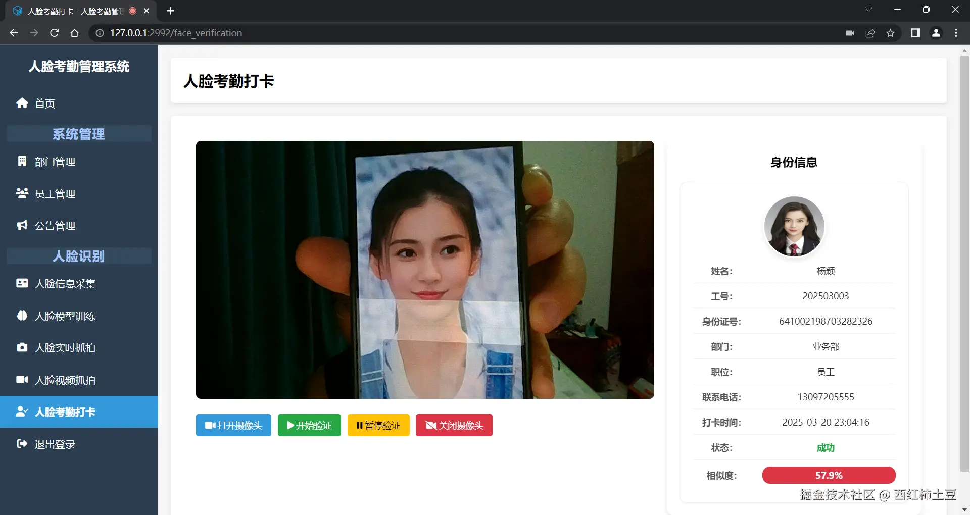Image resolution: width=970 pixels, height=515 pixels.
Task: Select the 人脸考勤打卡 browser tab
Action: coord(71,11)
